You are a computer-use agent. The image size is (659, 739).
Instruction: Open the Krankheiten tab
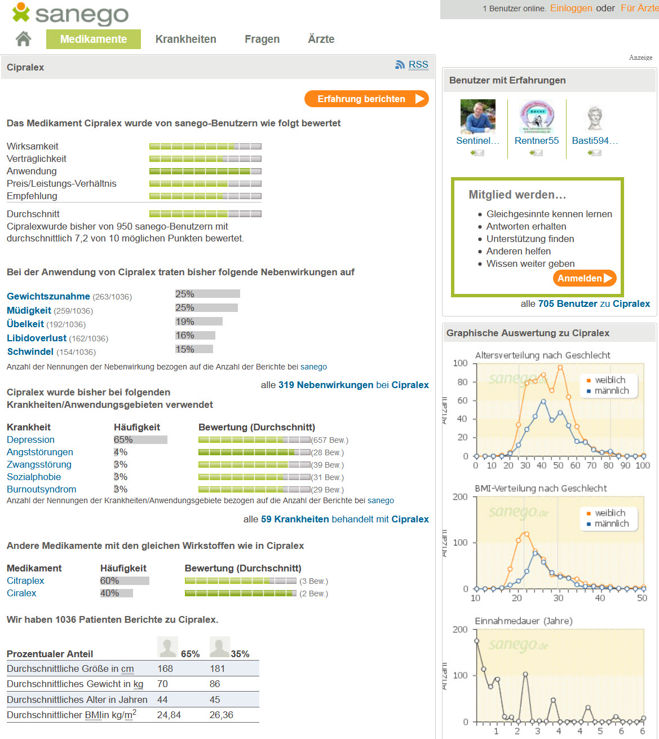tap(186, 39)
